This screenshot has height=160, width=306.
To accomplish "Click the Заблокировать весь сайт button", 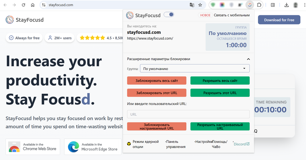I will (157, 81).
